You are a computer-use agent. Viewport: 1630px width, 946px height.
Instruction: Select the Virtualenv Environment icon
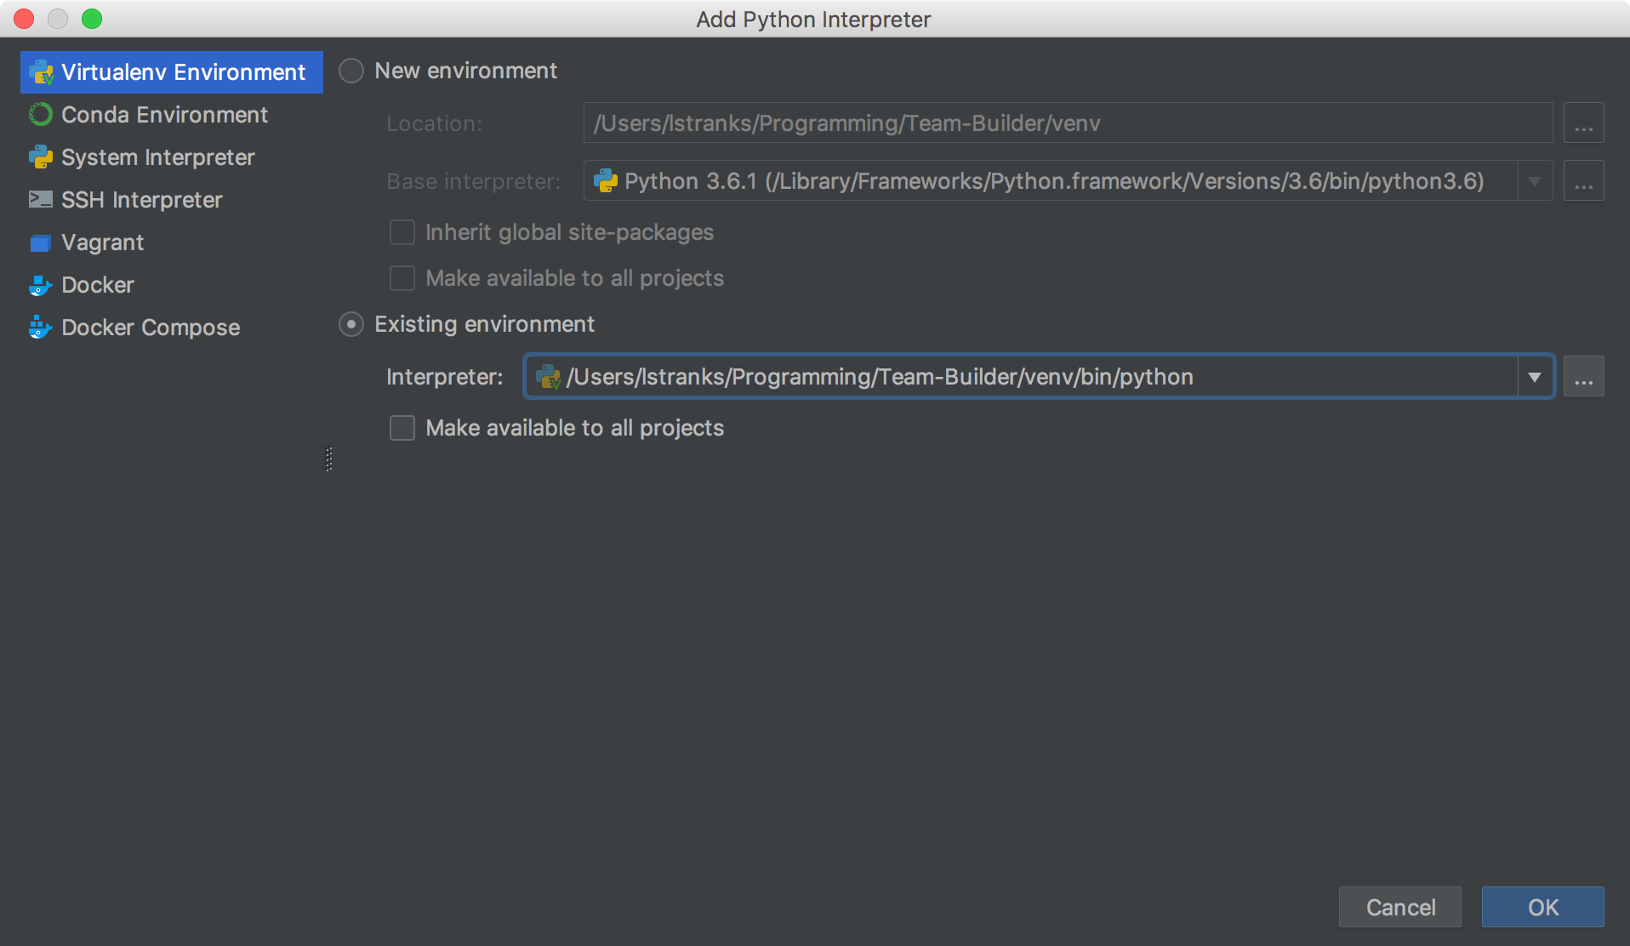point(40,72)
